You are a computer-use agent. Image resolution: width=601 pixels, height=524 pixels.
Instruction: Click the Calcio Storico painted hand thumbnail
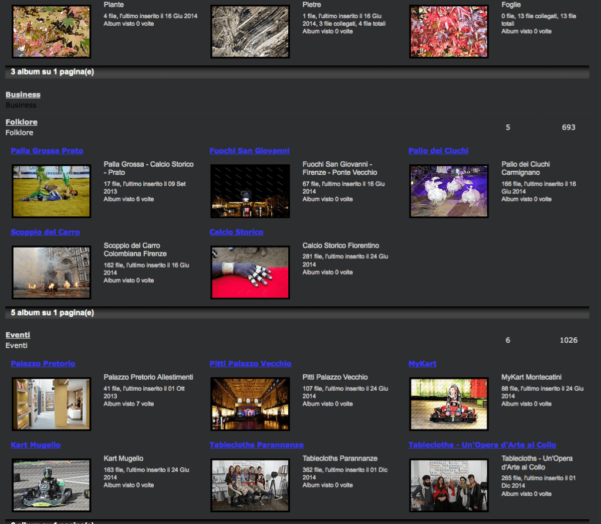pyautogui.click(x=250, y=272)
